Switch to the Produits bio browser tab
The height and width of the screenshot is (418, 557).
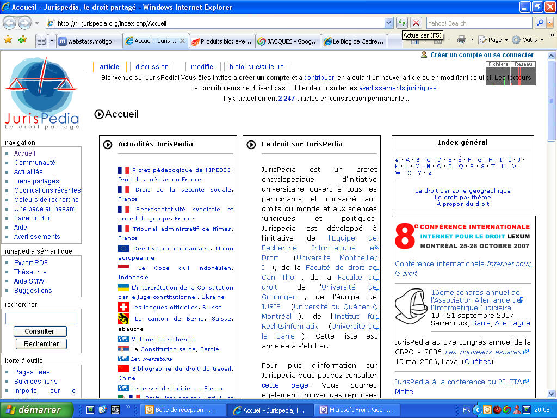click(221, 41)
